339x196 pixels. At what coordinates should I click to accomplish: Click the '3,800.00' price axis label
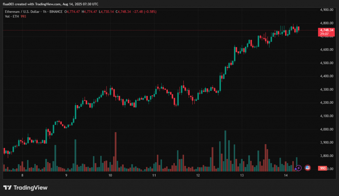pyautogui.click(x=327, y=156)
